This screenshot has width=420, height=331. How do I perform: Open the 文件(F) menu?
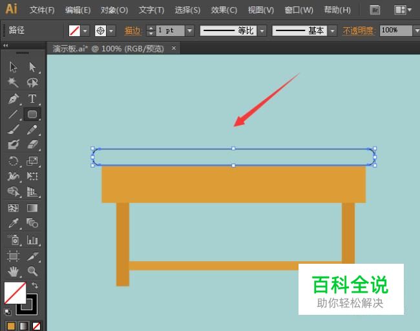click(x=42, y=10)
